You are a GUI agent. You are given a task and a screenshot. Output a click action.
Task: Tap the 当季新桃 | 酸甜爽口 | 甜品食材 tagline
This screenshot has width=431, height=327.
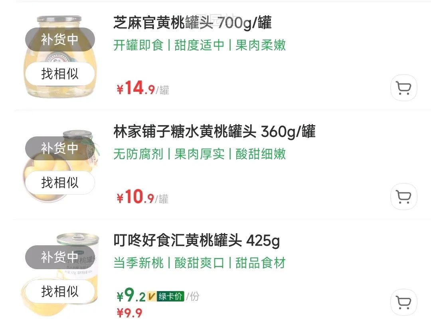tap(200, 263)
